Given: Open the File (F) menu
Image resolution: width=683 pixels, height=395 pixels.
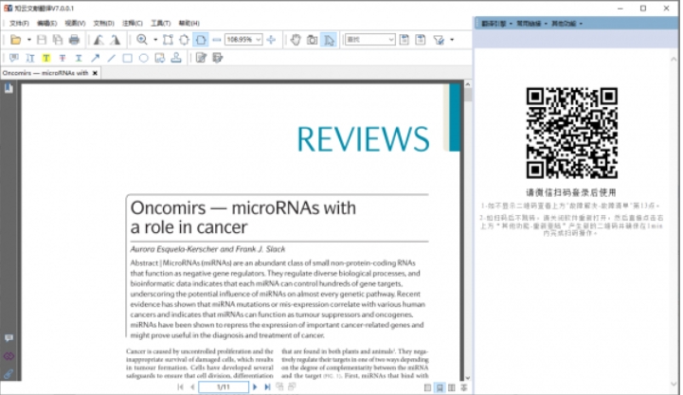Looking at the screenshot, I should click(19, 23).
